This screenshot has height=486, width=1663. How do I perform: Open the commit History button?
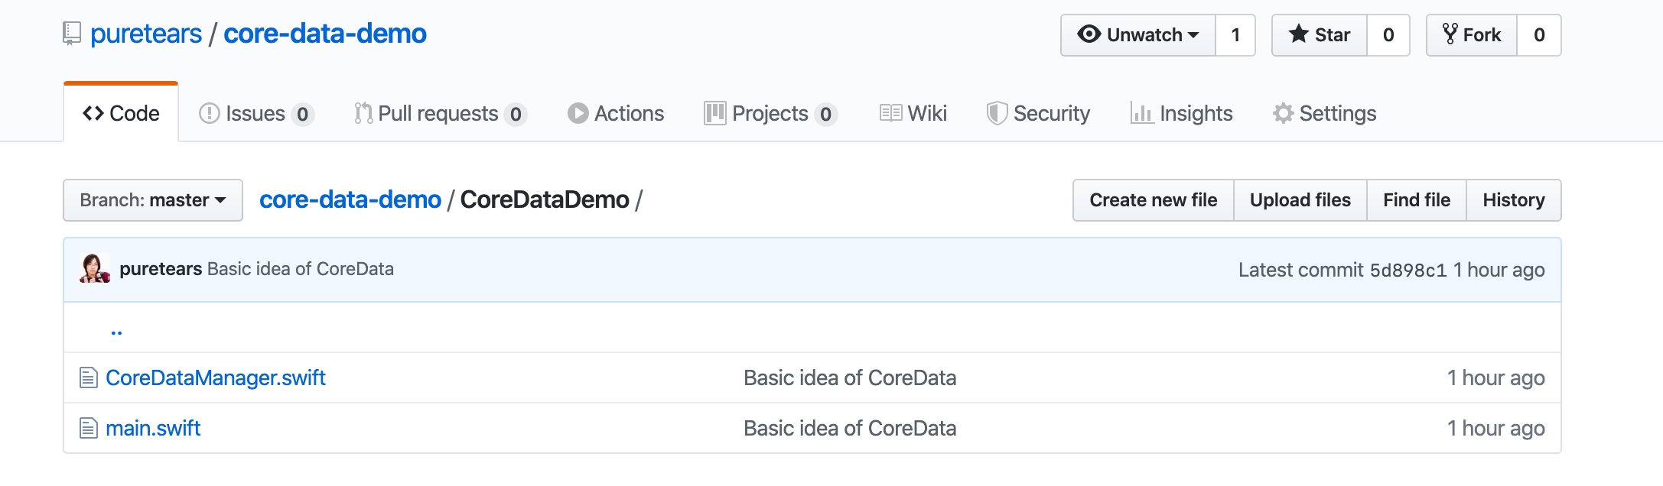point(1514,200)
